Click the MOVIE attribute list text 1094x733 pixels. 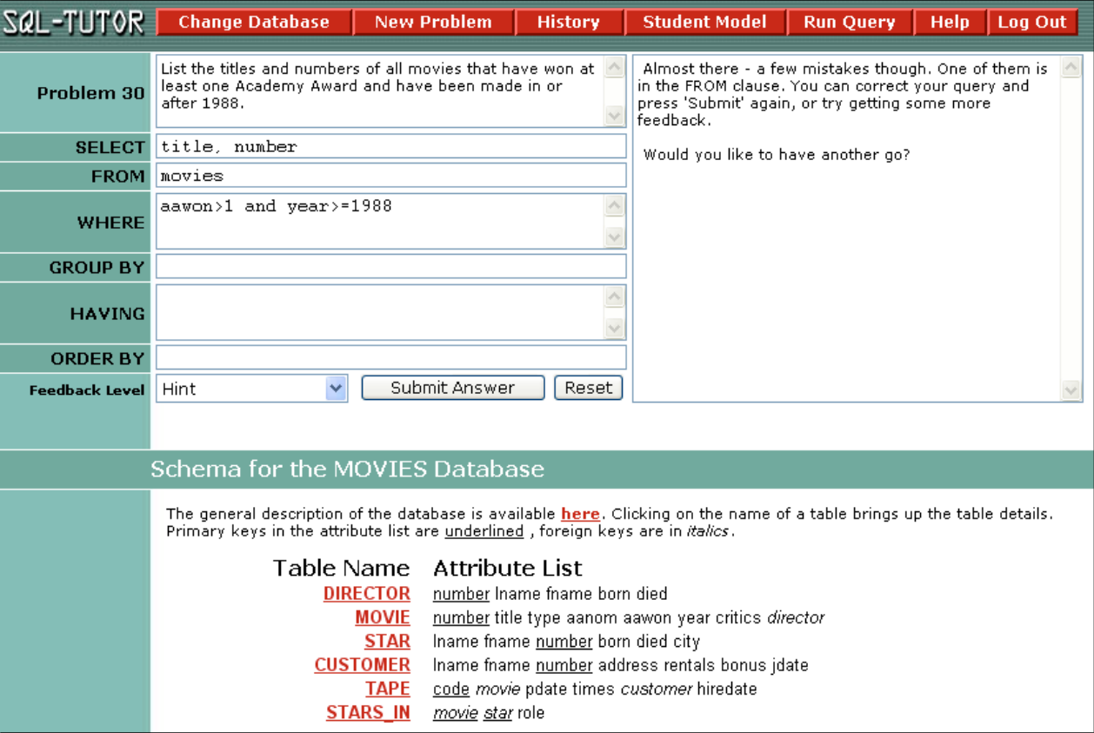pos(629,618)
